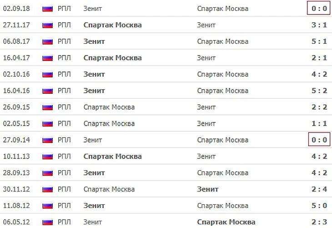Select bold Зенит in 11.08.12 row

click(x=94, y=206)
